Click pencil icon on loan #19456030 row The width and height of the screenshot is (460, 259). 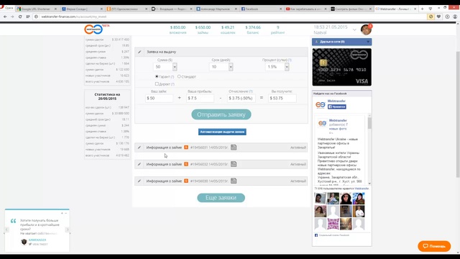(x=139, y=181)
